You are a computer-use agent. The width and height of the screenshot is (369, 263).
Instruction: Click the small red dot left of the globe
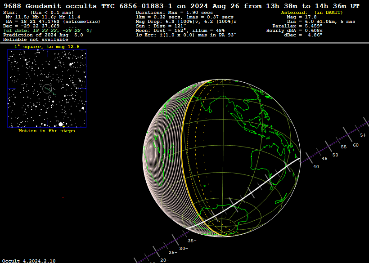tap(63, 198)
